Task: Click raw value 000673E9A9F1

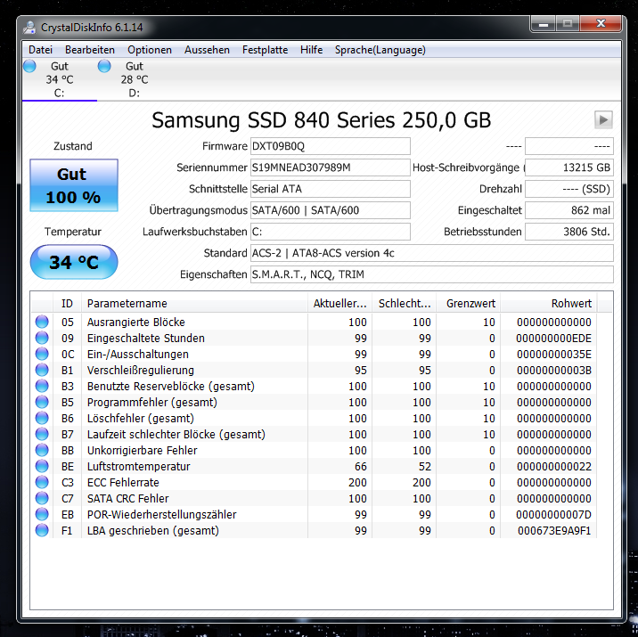Action: tap(553, 530)
